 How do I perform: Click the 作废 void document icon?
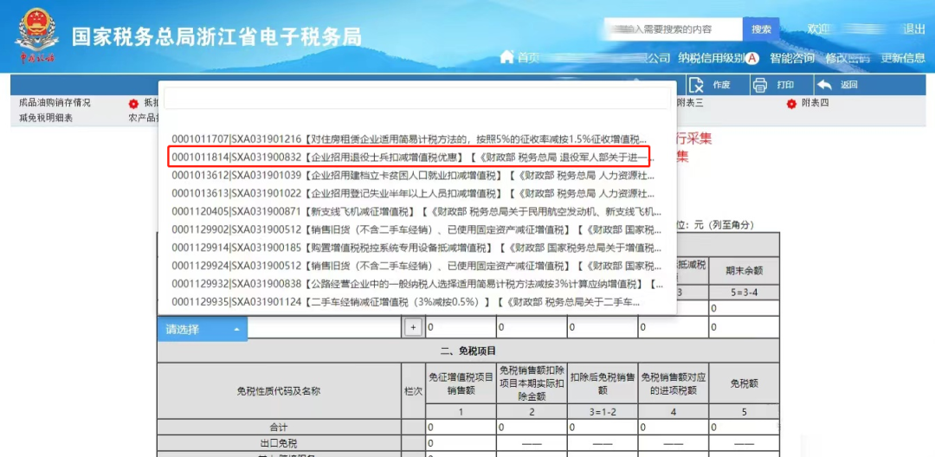696,85
